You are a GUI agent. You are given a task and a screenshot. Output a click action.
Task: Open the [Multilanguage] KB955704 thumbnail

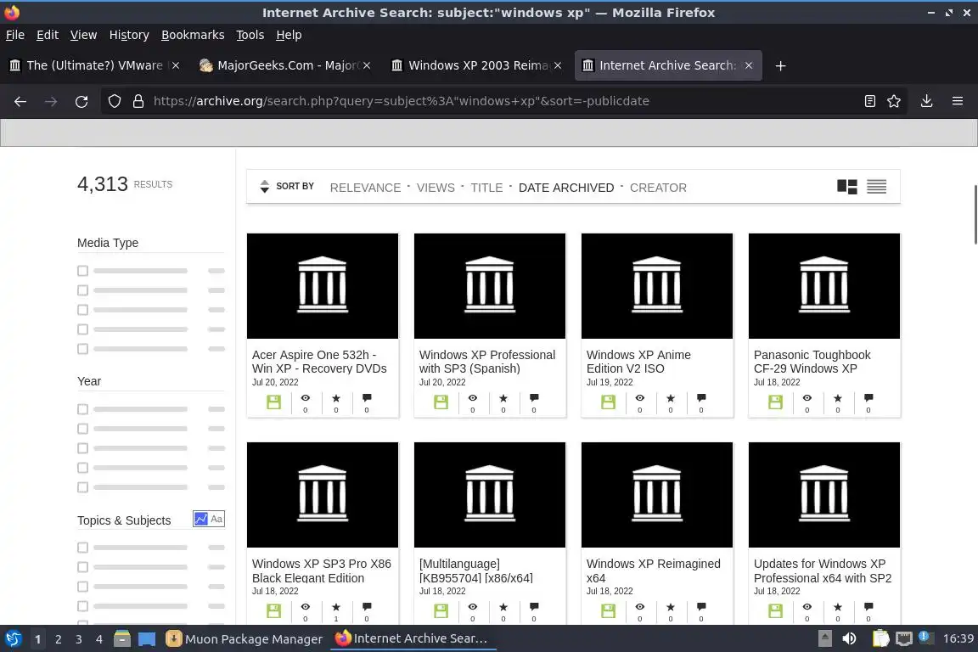pyautogui.click(x=490, y=495)
